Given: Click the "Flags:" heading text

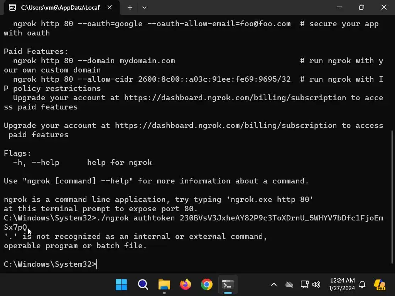Looking at the screenshot, I should tap(17, 153).
